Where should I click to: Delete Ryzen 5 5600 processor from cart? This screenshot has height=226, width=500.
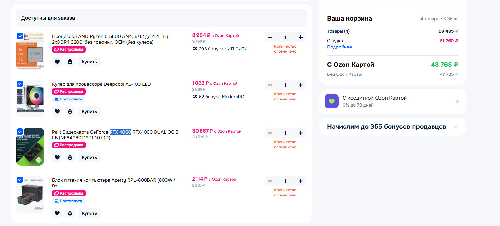pyautogui.click(x=70, y=62)
